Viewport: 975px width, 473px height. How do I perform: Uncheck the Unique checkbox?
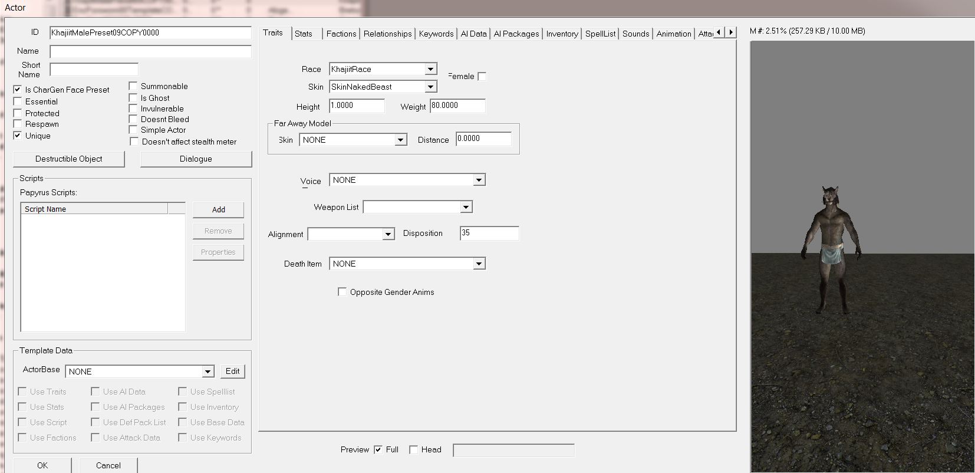(x=18, y=136)
